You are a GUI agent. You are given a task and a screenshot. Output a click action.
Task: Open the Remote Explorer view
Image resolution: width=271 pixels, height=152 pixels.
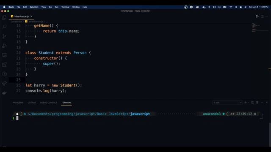point(5,55)
